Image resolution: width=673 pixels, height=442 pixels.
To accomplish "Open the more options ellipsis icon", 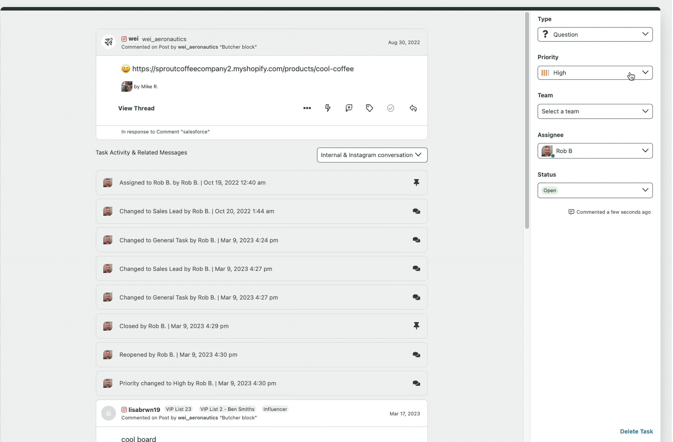I will (x=307, y=108).
